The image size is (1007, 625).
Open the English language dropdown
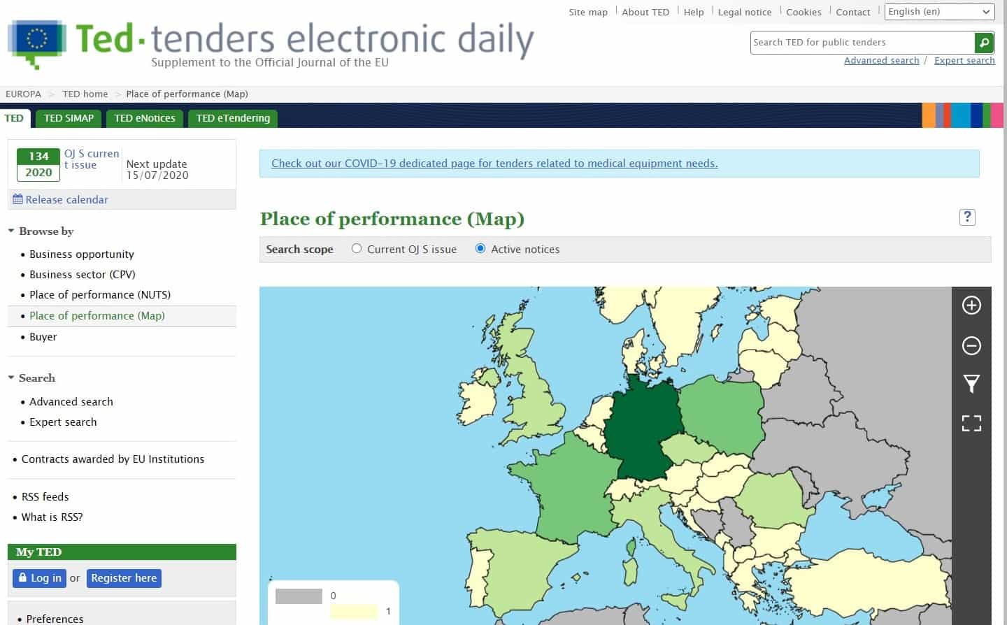coord(939,12)
